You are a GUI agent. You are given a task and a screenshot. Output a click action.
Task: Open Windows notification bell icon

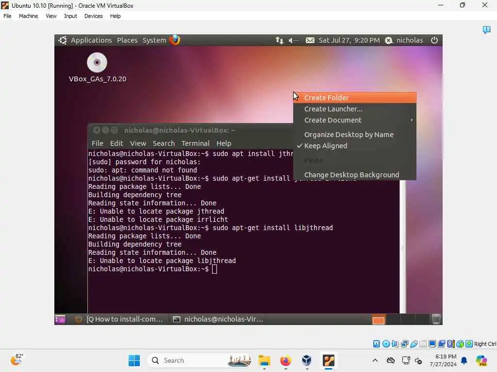point(464,360)
